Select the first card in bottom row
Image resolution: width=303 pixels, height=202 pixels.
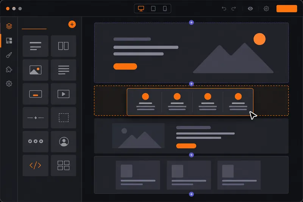click(138, 175)
